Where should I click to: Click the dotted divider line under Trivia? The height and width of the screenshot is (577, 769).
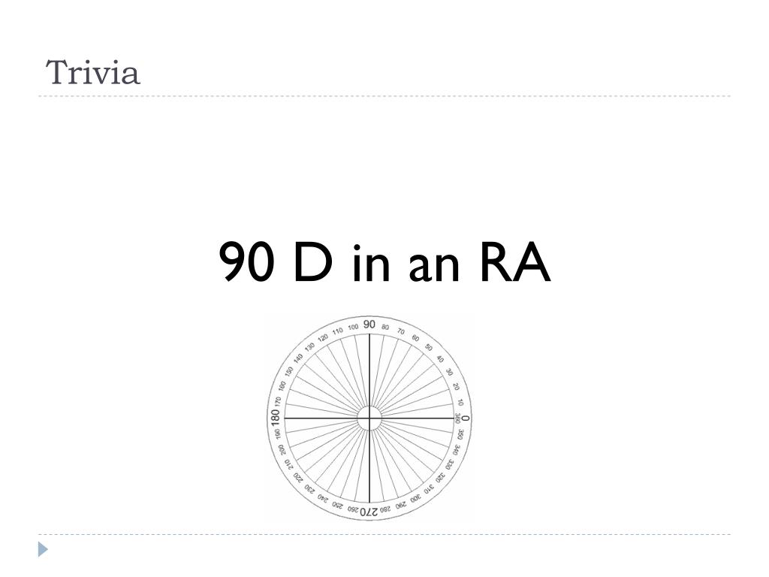[x=384, y=96]
